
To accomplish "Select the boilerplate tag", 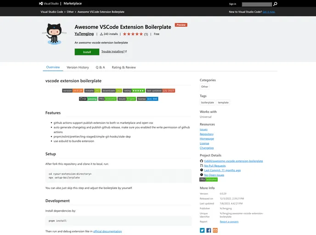I will (x=208, y=102).
